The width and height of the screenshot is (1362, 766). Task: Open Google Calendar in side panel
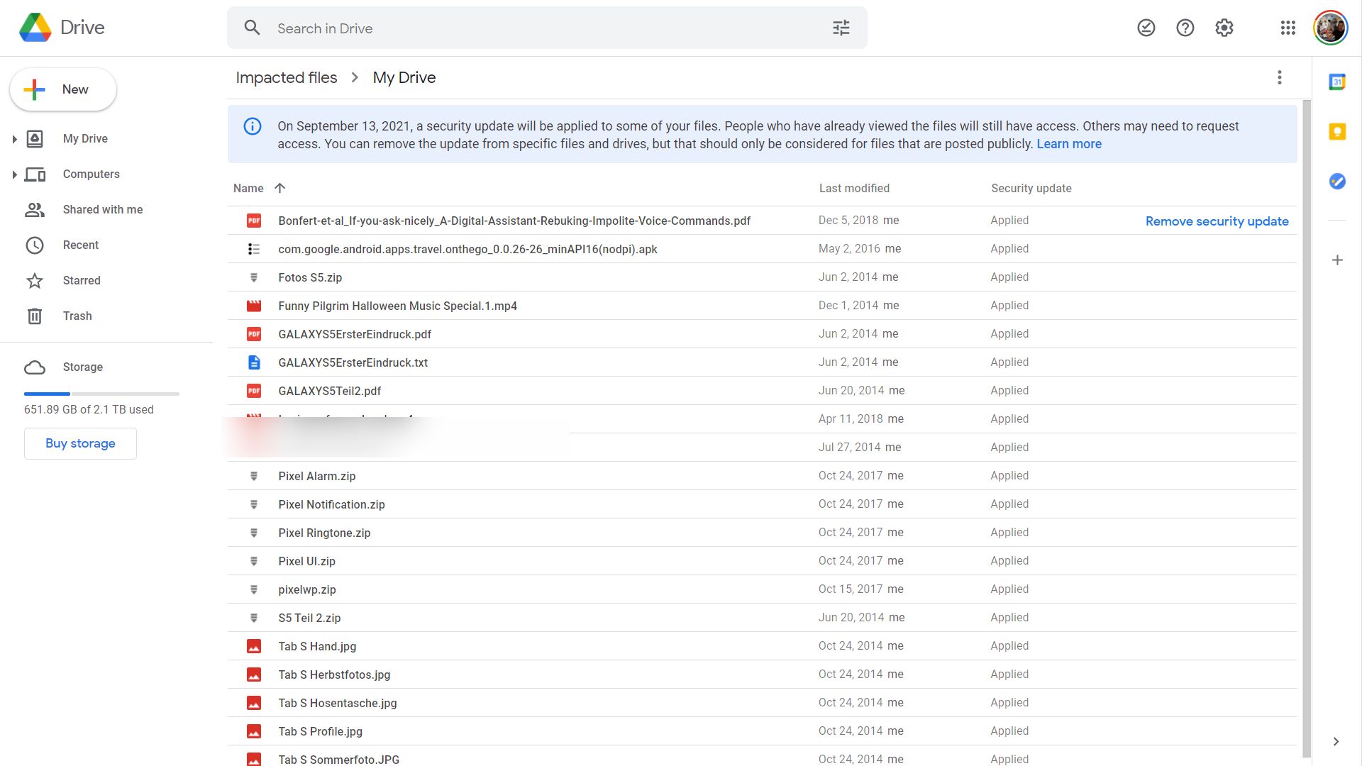tap(1336, 82)
